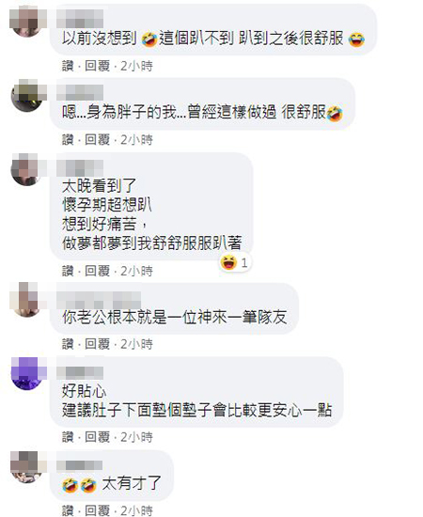Click 讚 under the 以前沒想到 comment

(68, 66)
